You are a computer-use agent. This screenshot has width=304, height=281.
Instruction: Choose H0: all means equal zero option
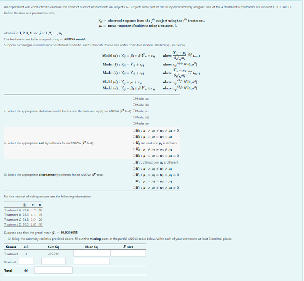[134, 155]
